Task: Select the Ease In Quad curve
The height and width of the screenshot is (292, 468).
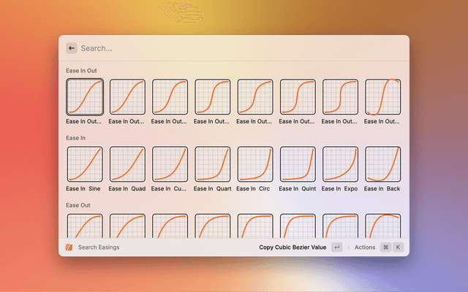Action: tap(127, 164)
